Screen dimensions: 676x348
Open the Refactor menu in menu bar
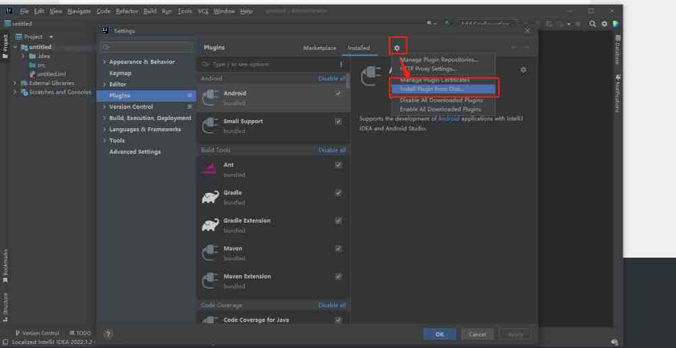pyautogui.click(x=126, y=11)
